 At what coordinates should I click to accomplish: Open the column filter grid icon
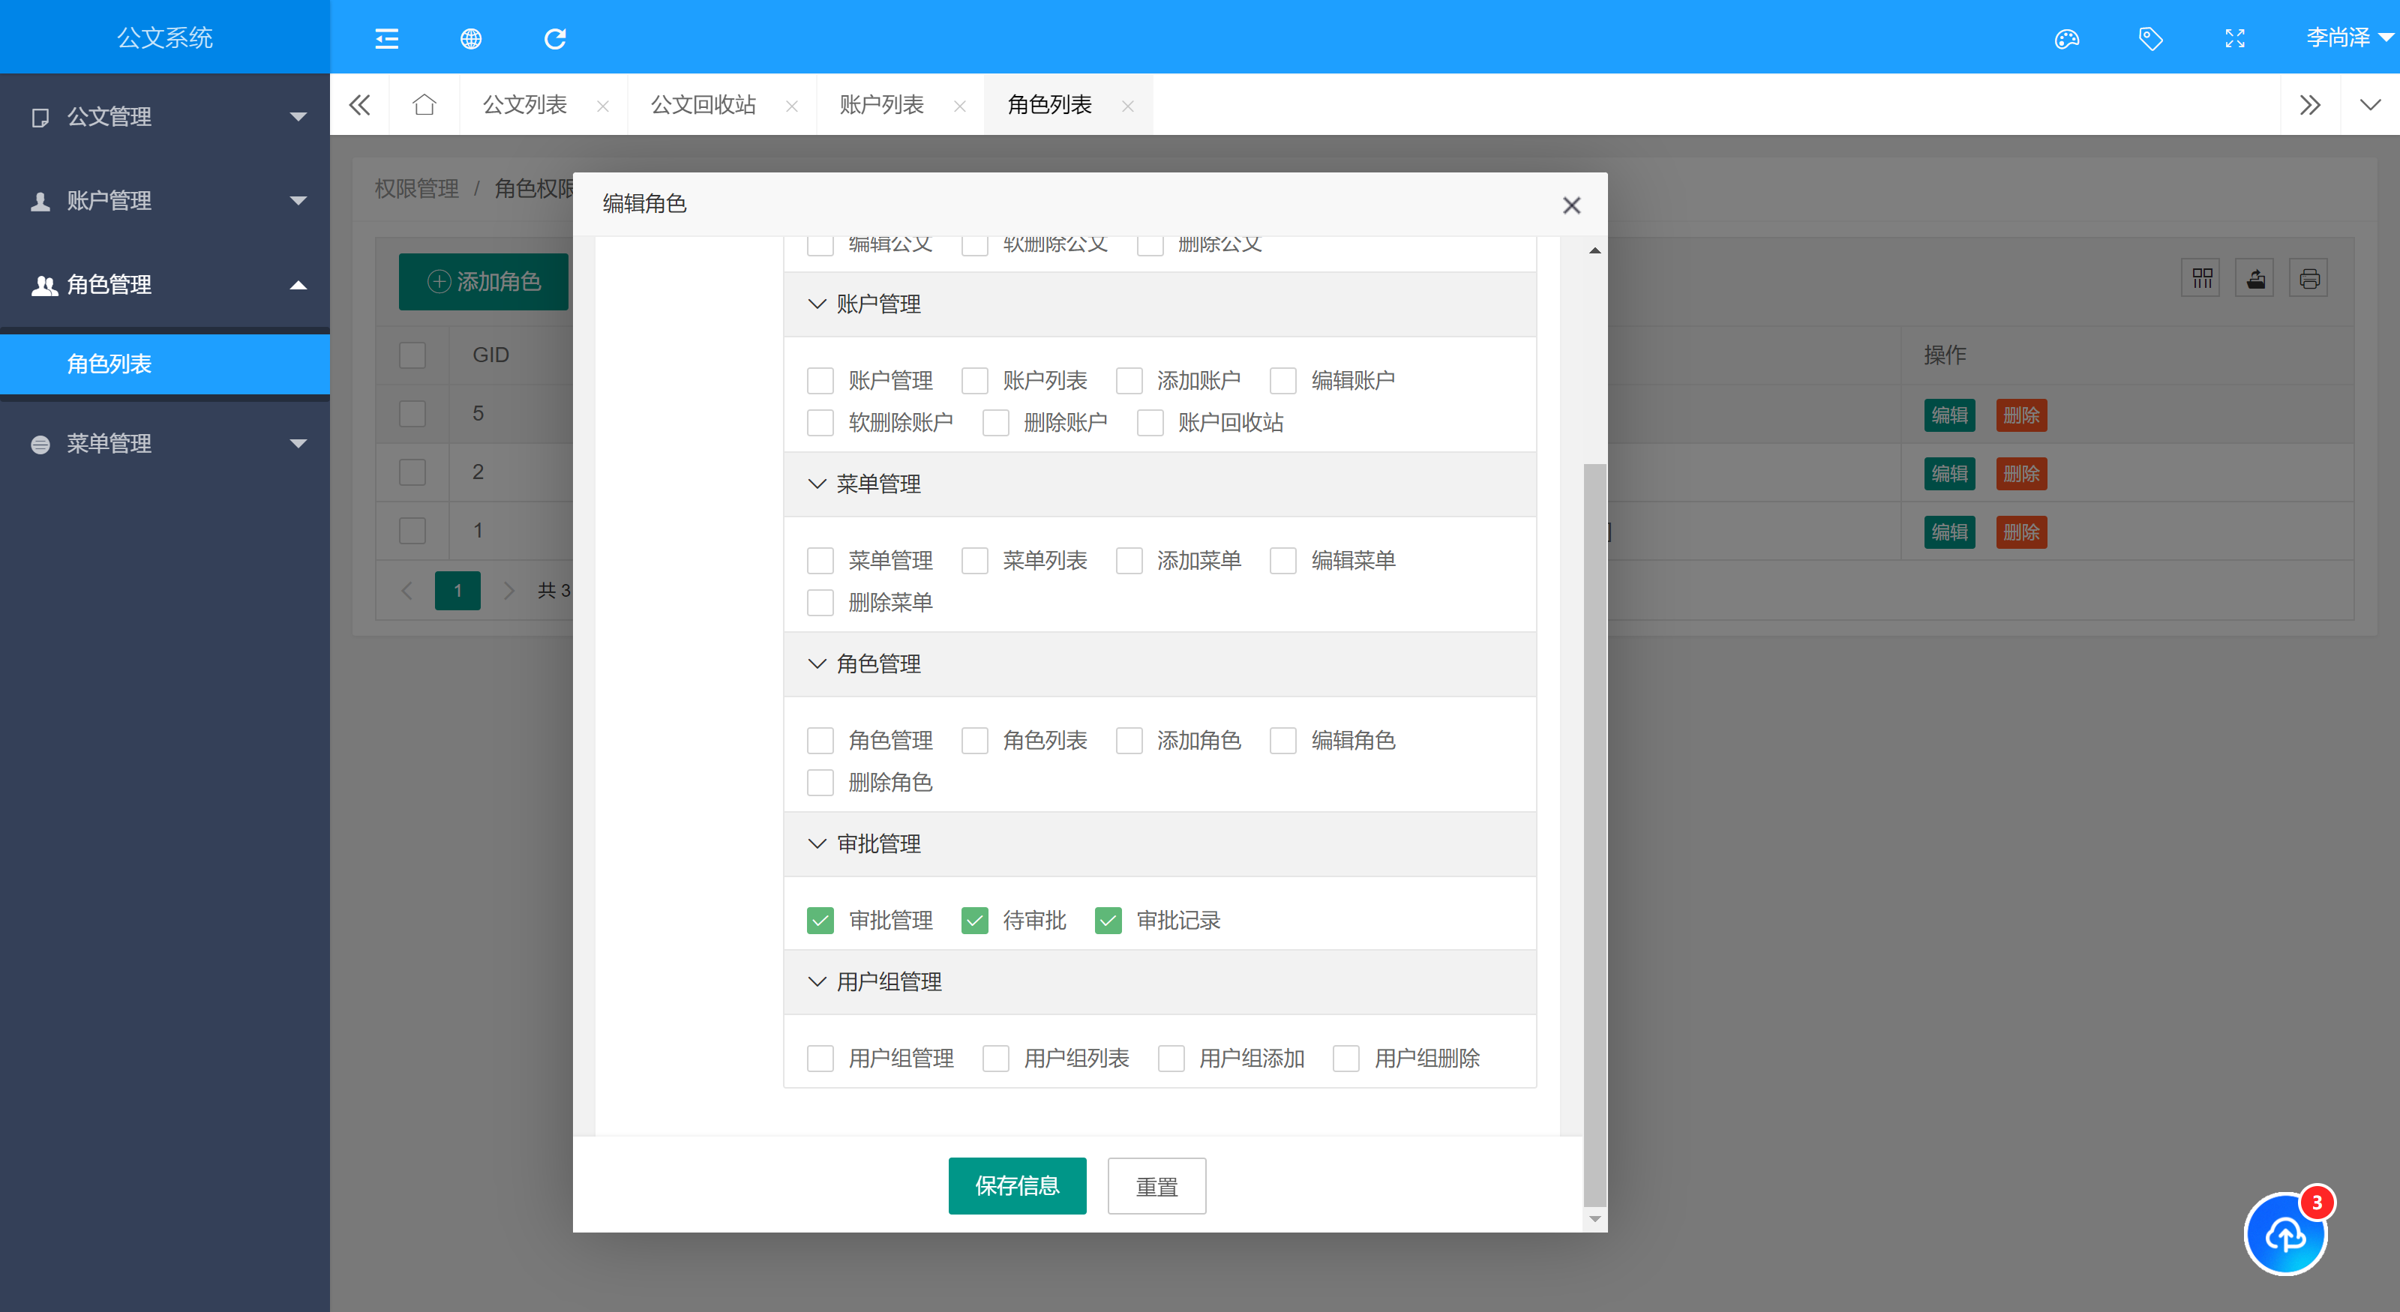[x=2201, y=278]
